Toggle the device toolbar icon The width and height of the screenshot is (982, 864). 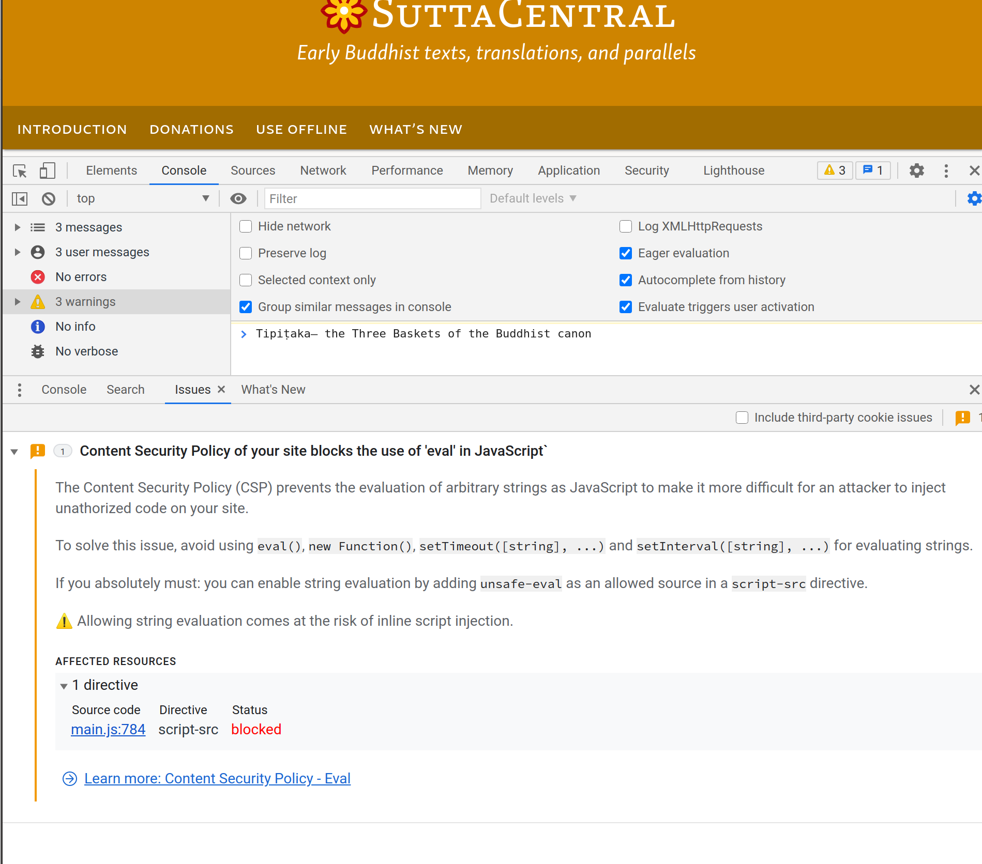[48, 171]
